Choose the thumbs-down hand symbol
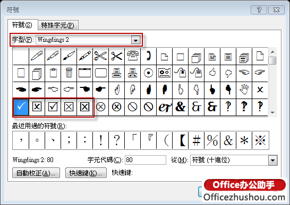Image resolution: width=290 pixels, height=205 pixels. tap(228, 73)
